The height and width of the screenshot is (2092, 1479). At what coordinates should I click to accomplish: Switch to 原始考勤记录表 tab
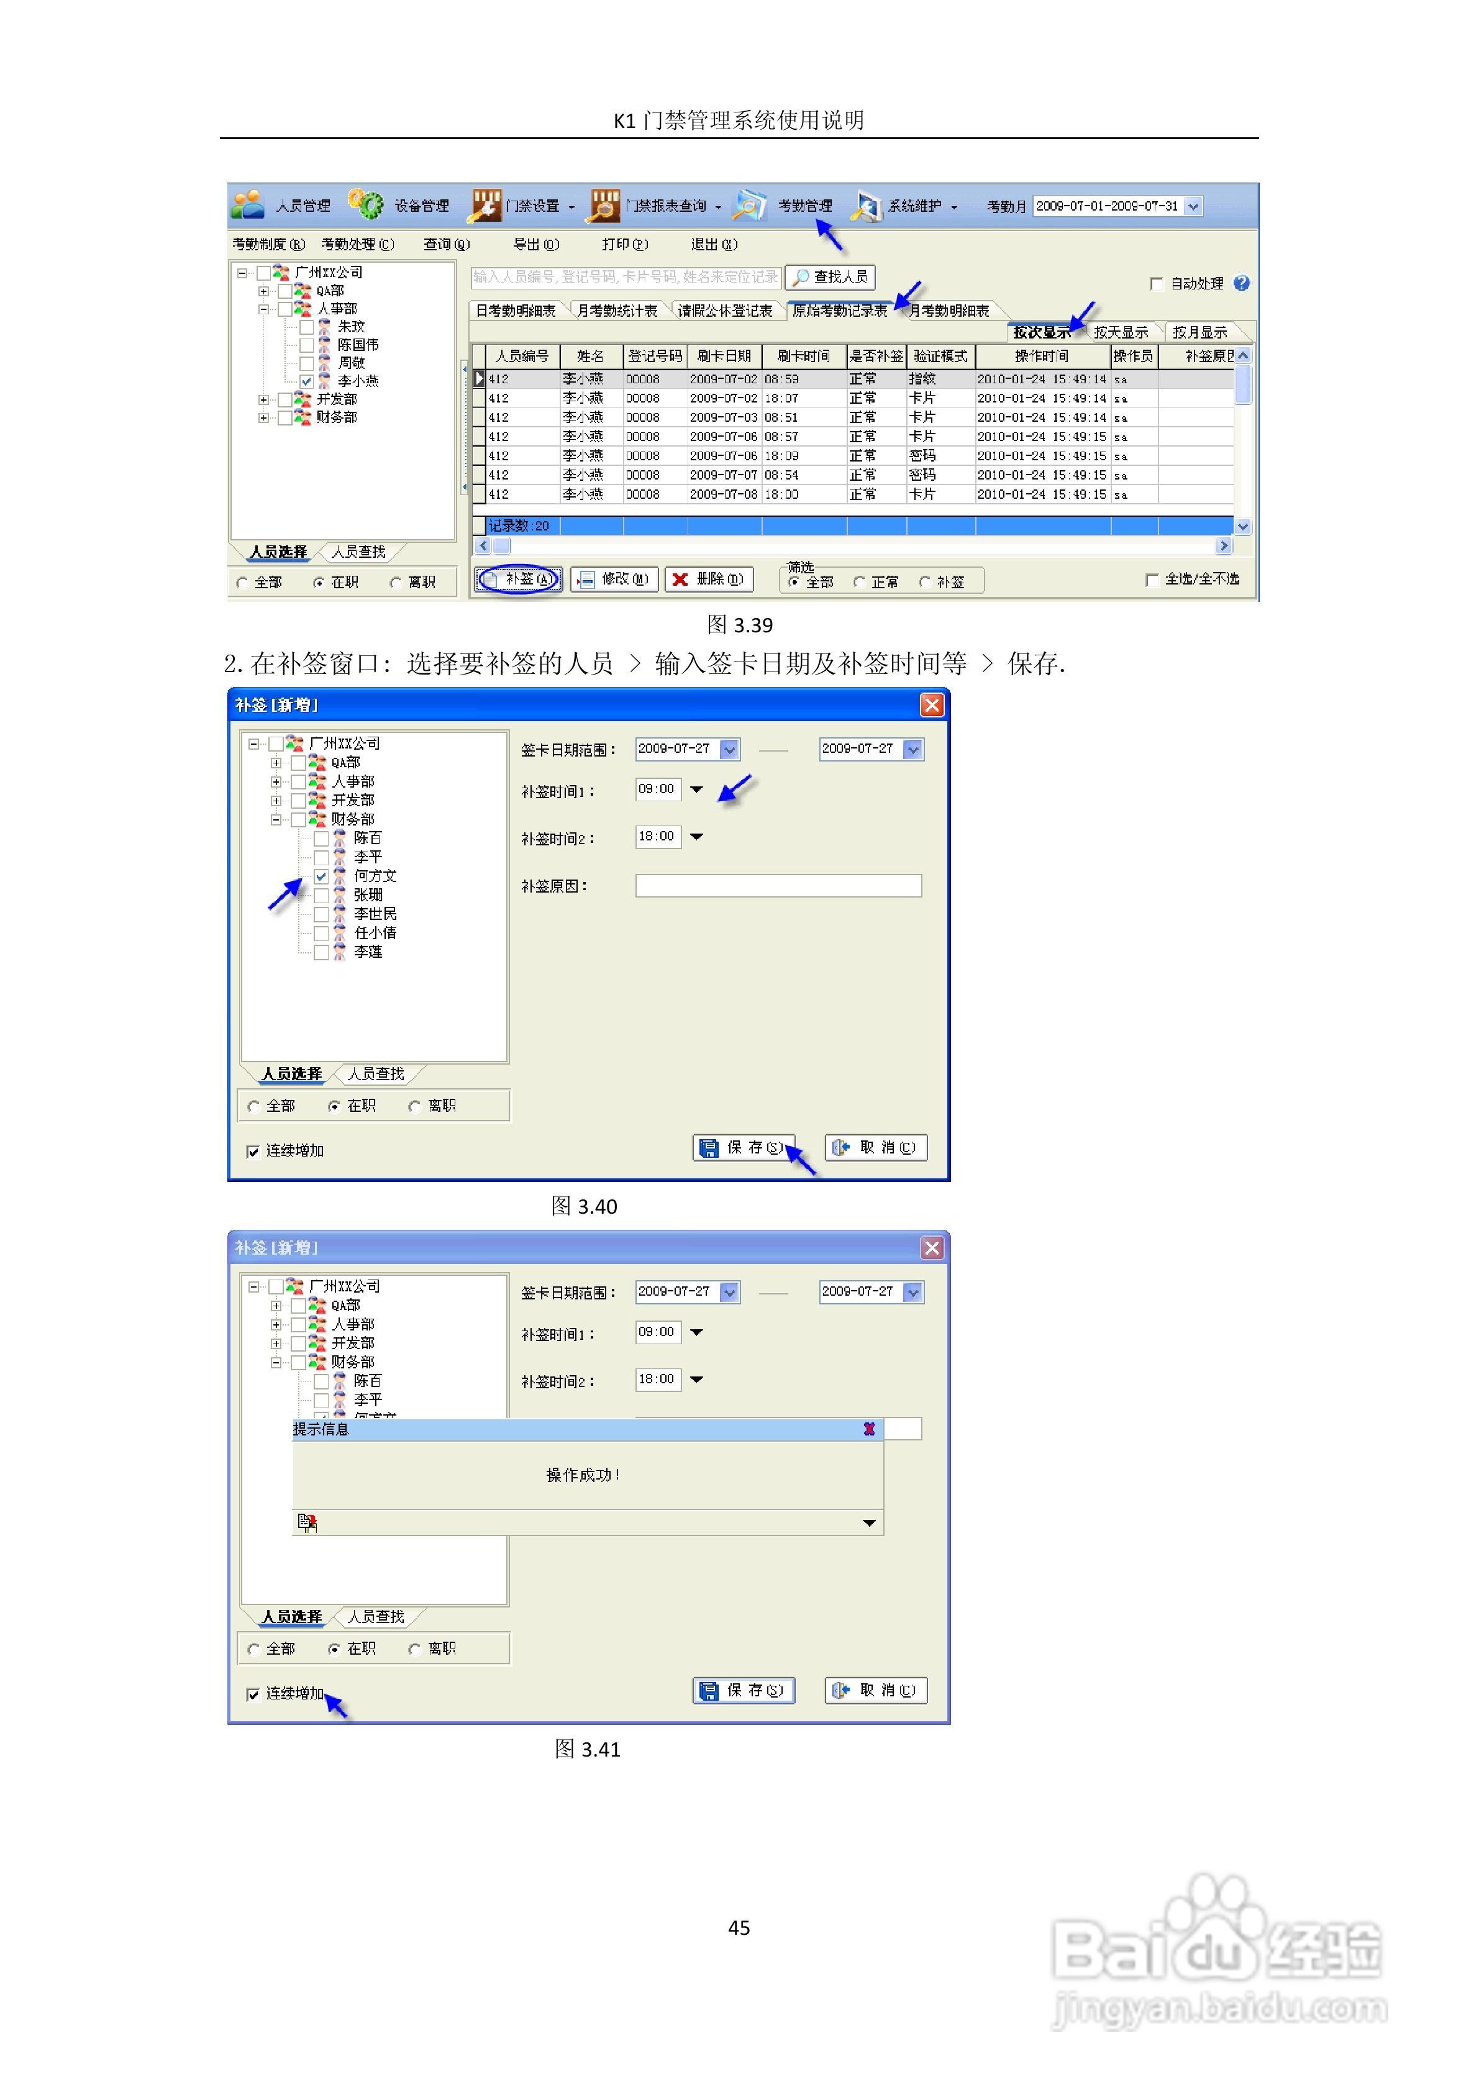pyautogui.click(x=840, y=311)
